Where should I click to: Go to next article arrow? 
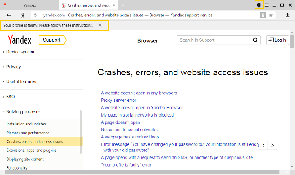tap(272, 145)
